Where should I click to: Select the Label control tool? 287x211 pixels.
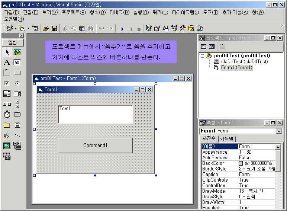tap(7, 62)
